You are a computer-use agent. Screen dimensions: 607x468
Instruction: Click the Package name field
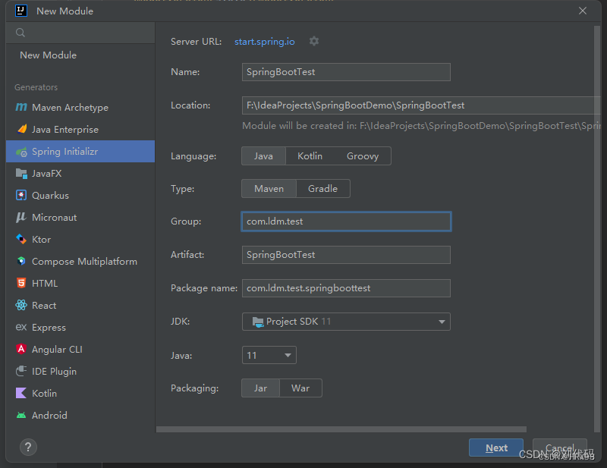pyautogui.click(x=346, y=288)
